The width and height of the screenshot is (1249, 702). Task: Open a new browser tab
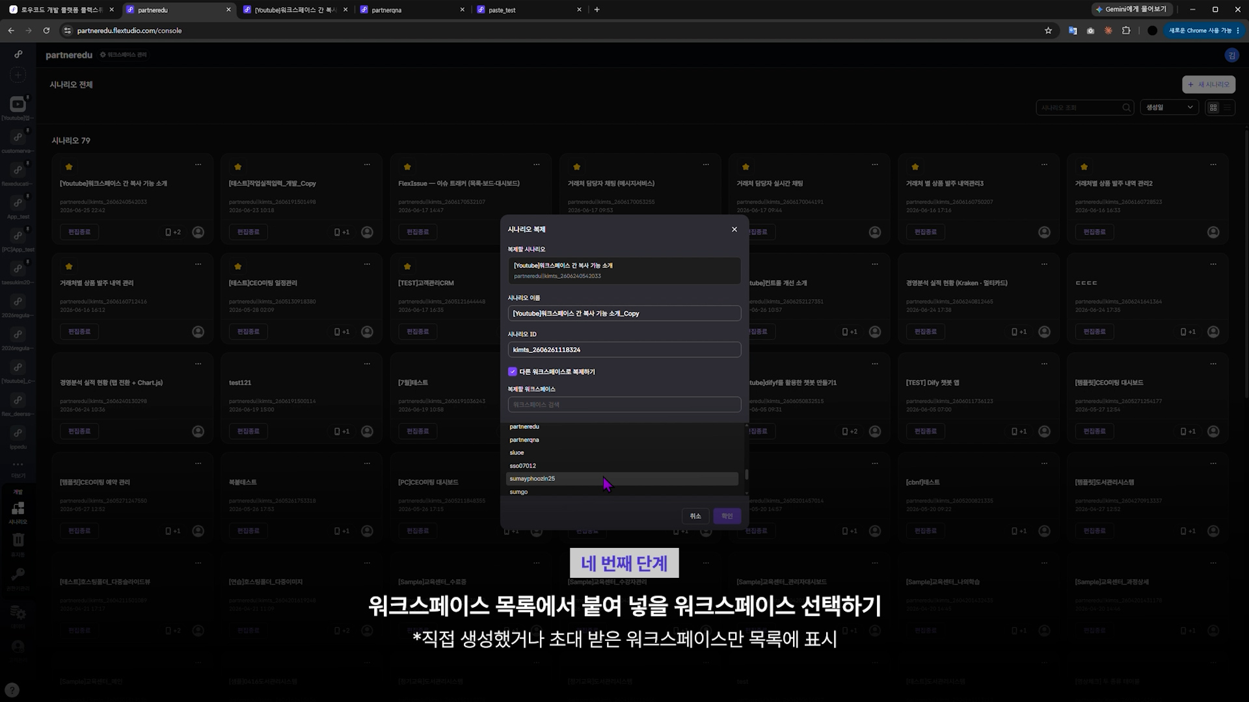pos(597,10)
